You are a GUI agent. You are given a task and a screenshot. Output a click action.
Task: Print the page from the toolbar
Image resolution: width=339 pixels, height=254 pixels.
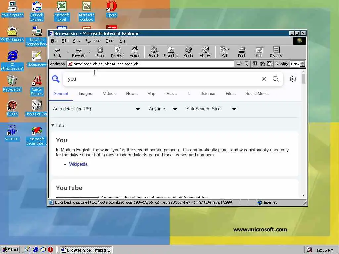[242, 52]
